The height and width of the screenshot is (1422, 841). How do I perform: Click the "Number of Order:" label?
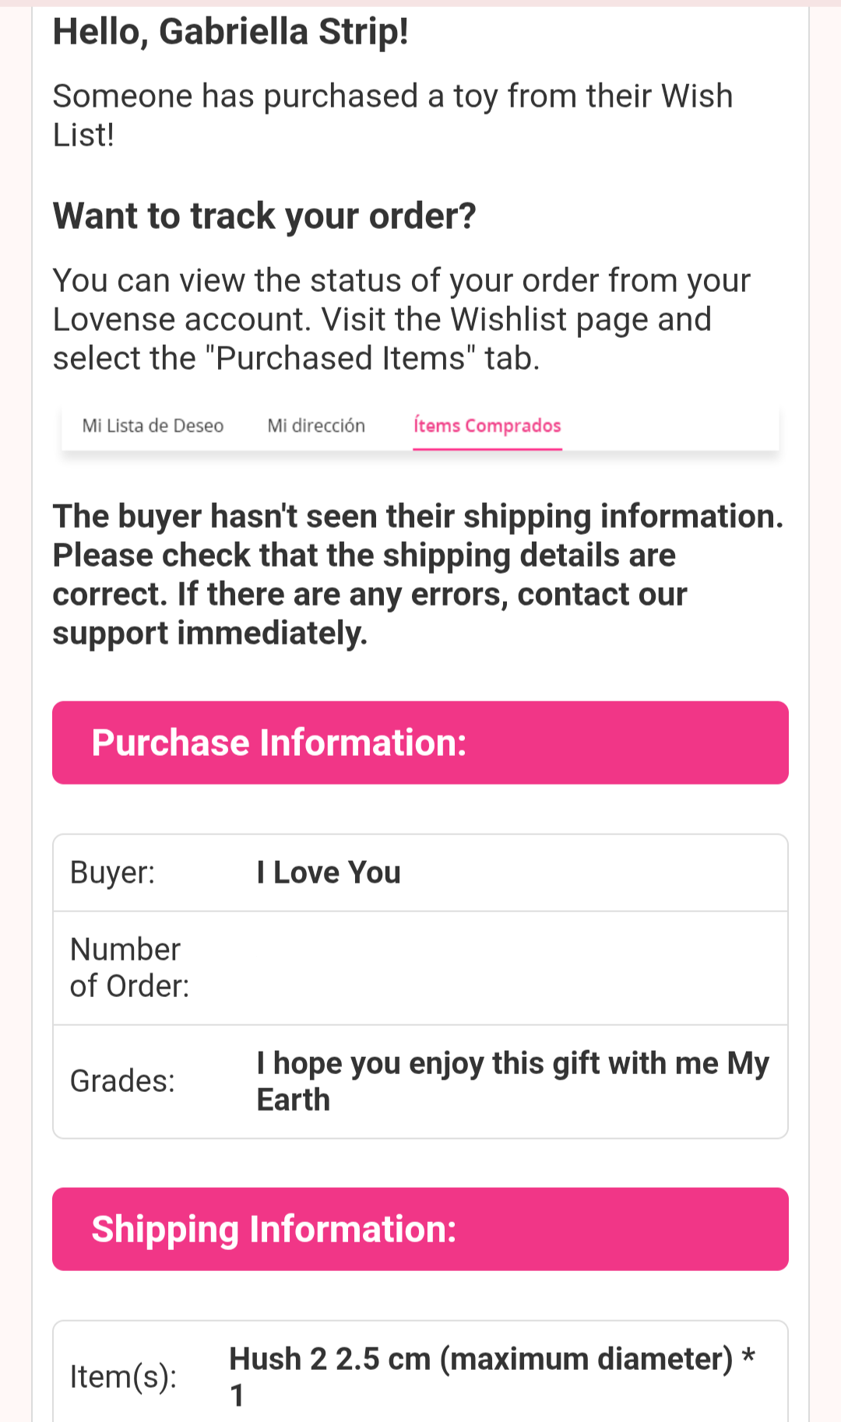point(129,967)
